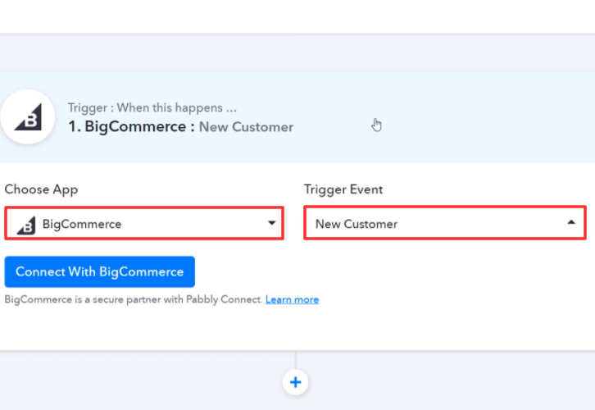Click the 'Trigger : When this happens ...' text

[x=152, y=107]
